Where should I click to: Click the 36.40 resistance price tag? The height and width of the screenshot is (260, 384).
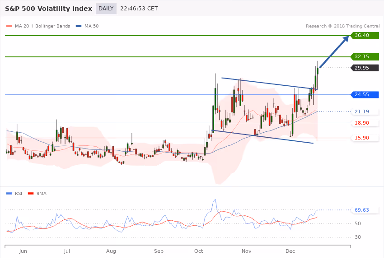tap(365, 36)
